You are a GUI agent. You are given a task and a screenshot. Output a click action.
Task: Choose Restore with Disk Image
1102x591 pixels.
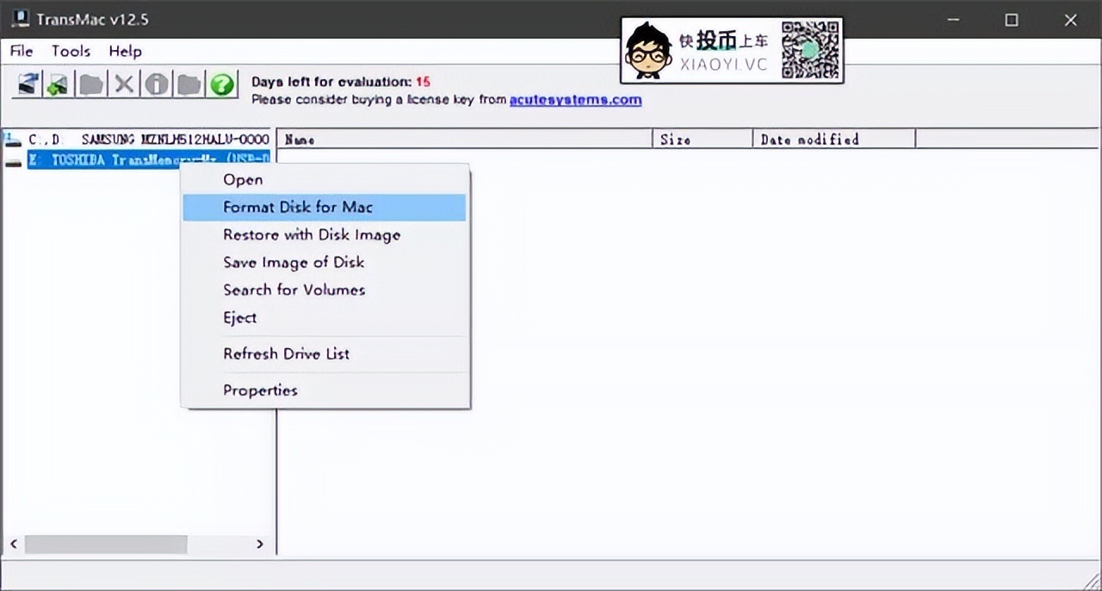pyautogui.click(x=325, y=234)
